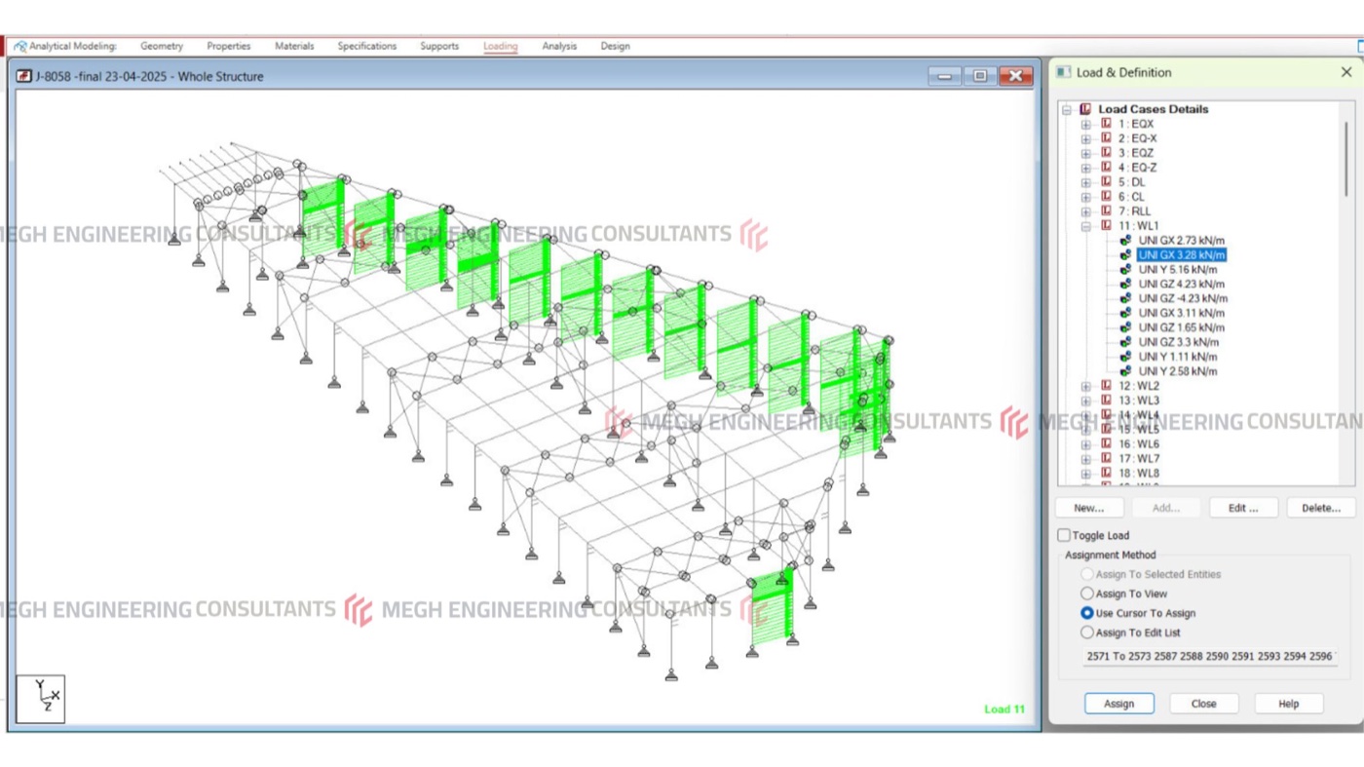
Task: Click the load case icon beside 2 : EQ-X
Action: coord(1106,138)
